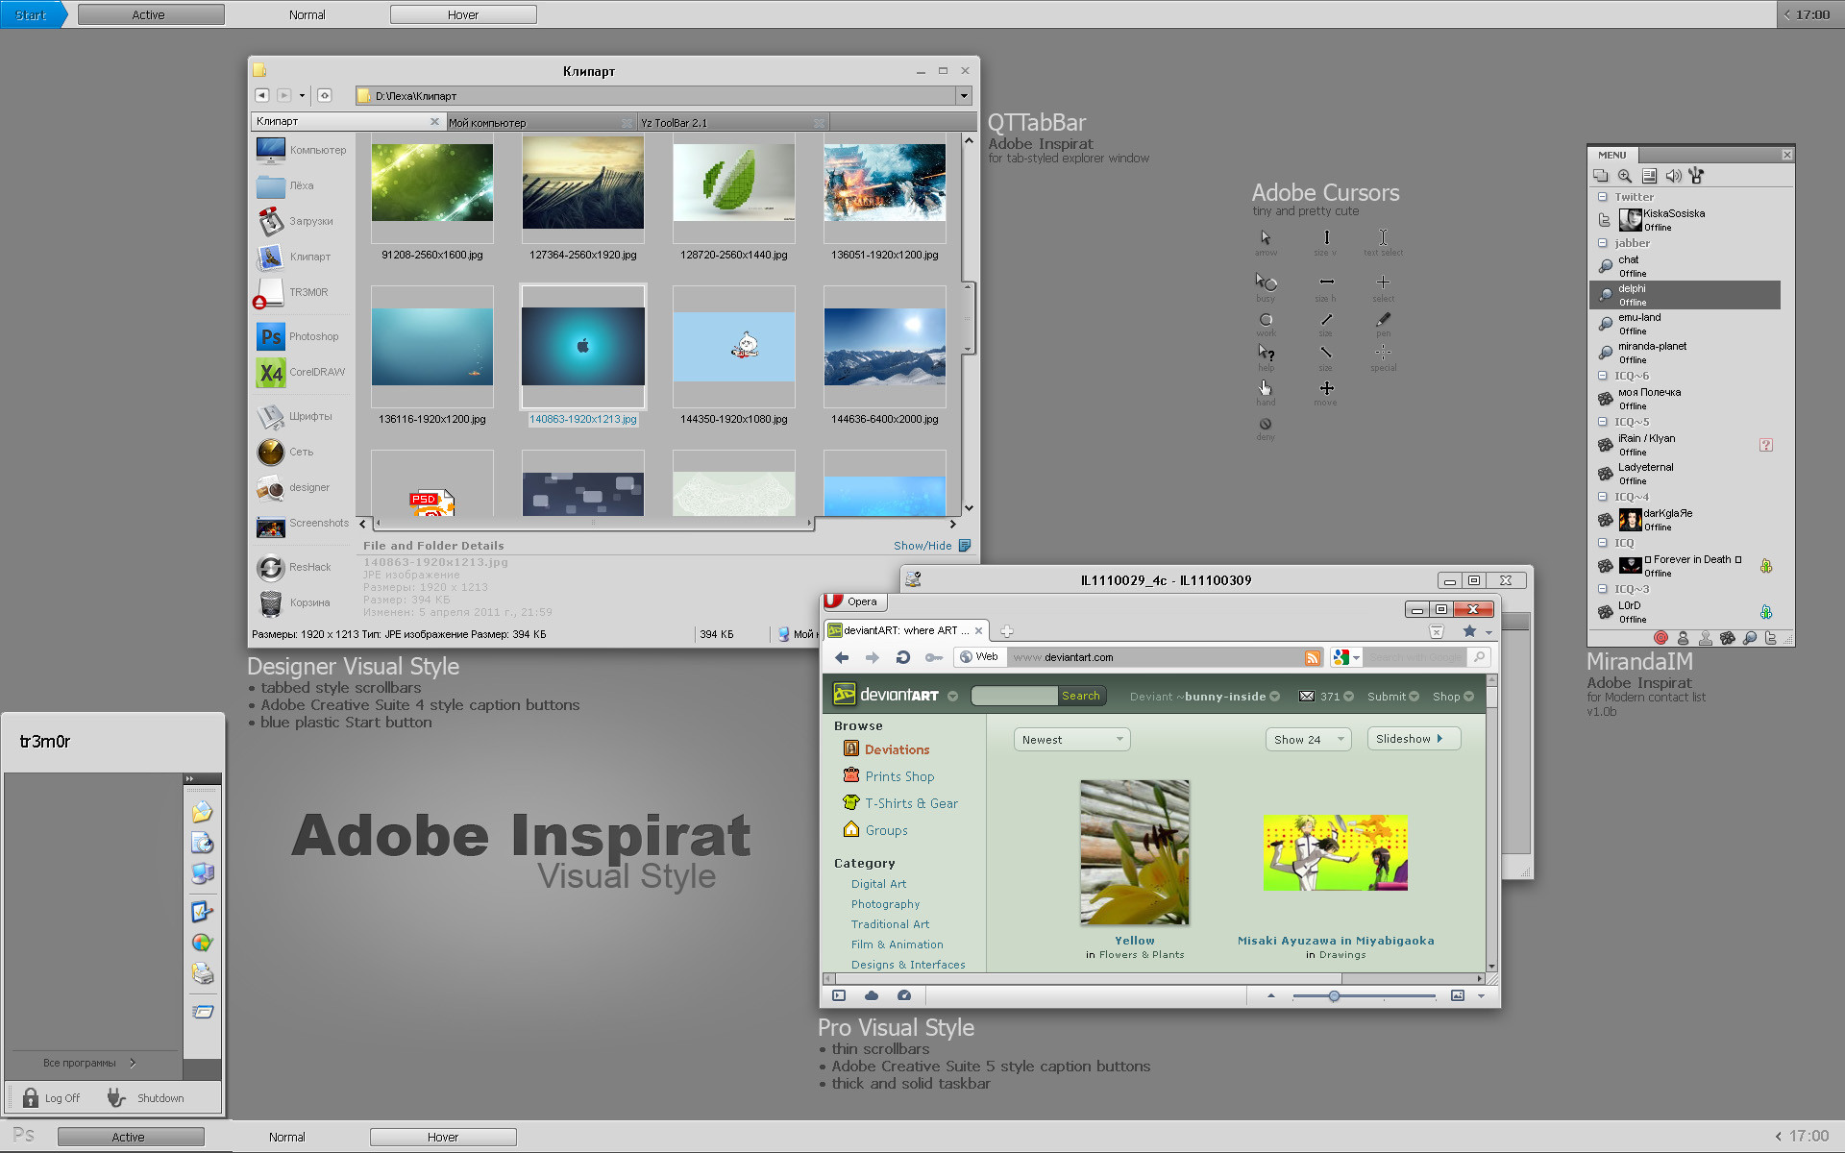Select the 140863-1920x1213.jpg Apple thumbnail
1845x1153 pixels.
coord(583,346)
